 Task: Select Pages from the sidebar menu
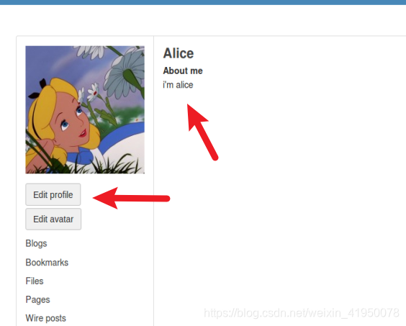coord(38,299)
